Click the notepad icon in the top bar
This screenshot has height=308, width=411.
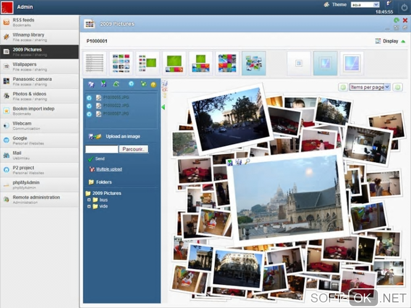389,3
